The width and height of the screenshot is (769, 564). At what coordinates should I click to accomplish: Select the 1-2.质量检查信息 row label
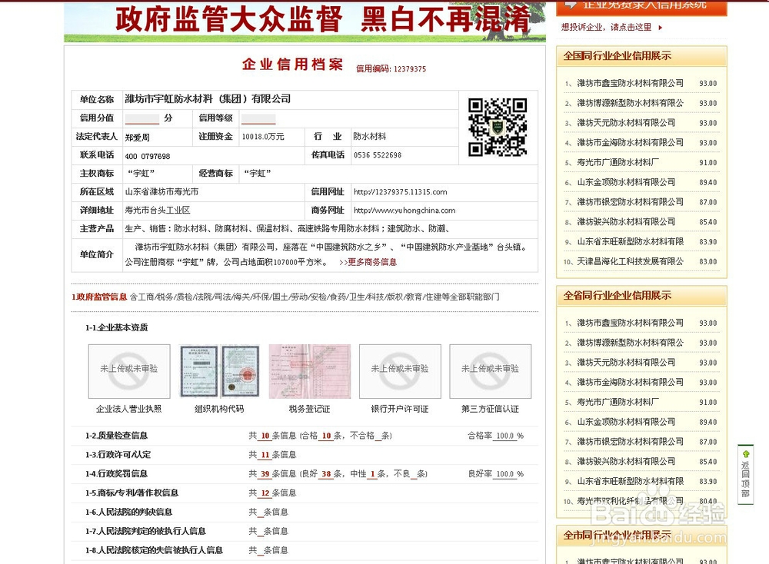[x=117, y=436]
